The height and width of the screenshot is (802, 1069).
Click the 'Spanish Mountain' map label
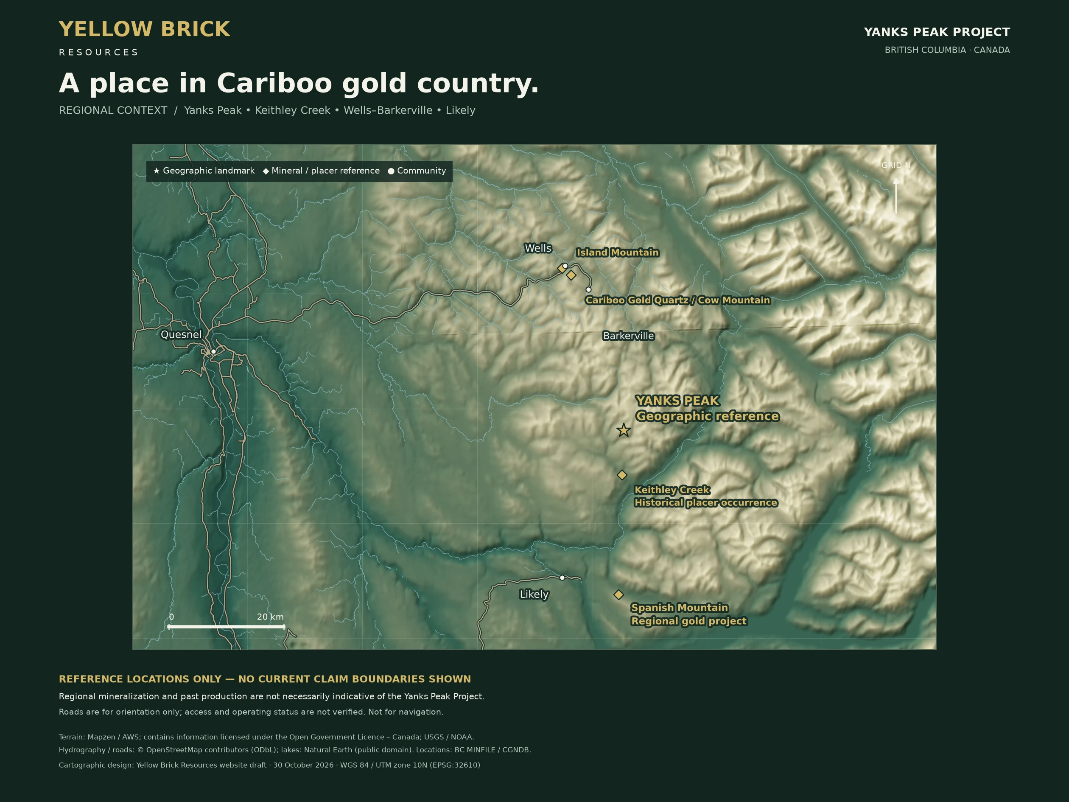click(680, 608)
